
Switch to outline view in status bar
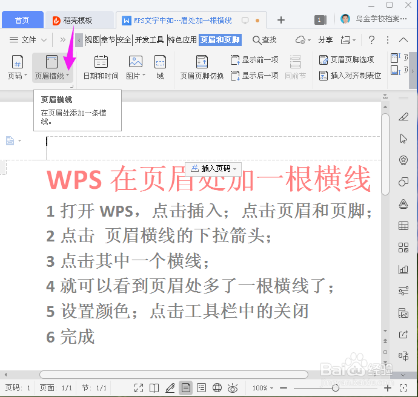pyautogui.click(x=201, y=388)
